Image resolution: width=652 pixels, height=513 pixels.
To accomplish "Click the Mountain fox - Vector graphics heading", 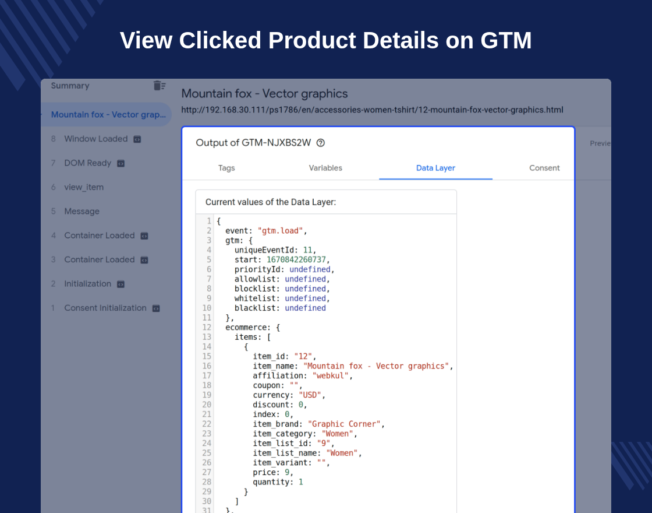I will point(264,94).
